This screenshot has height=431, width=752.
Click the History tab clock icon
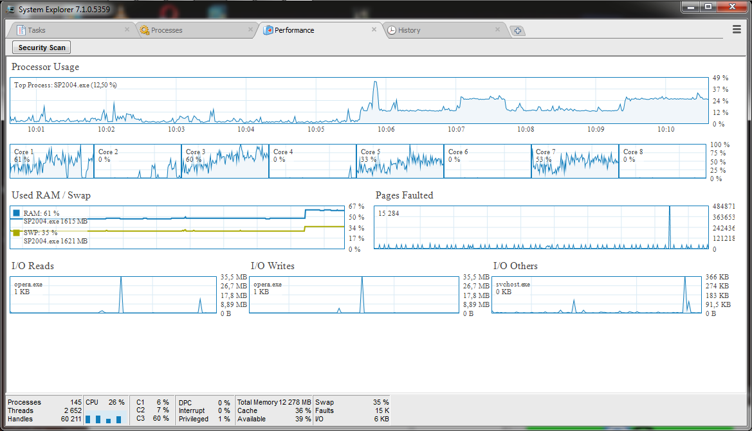point(392,30)
